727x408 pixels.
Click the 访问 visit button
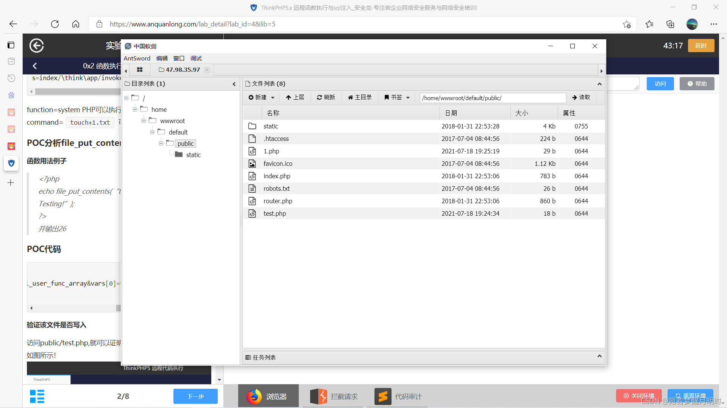coord(660,84)
